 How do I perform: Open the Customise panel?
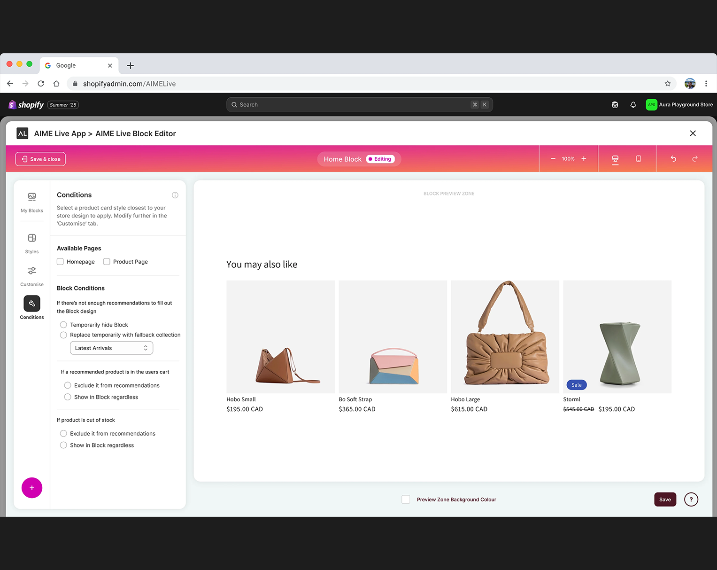[32, 276]
